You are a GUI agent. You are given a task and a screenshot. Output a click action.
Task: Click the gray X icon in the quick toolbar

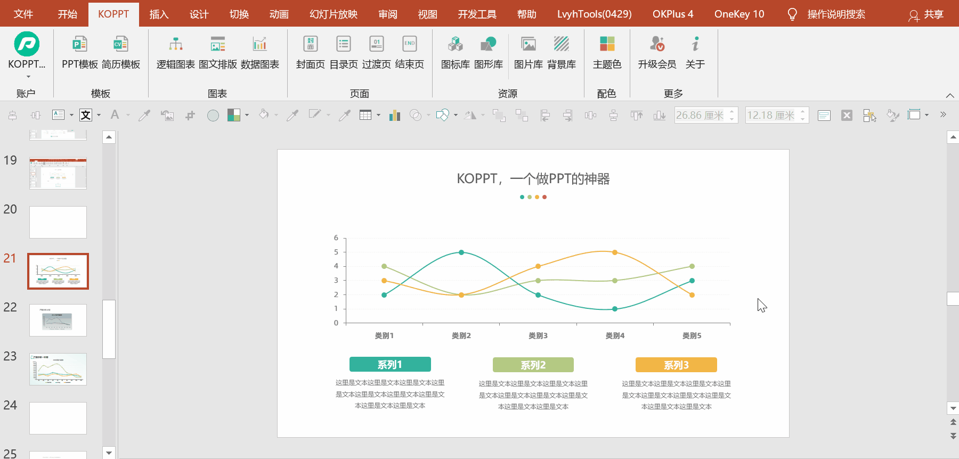[847, 115]
